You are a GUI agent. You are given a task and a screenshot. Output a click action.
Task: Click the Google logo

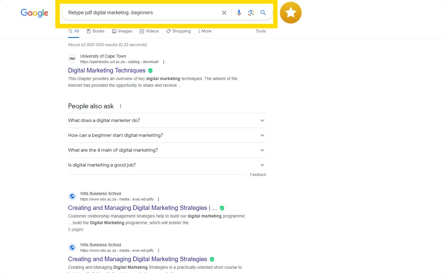tap(34, 13)
